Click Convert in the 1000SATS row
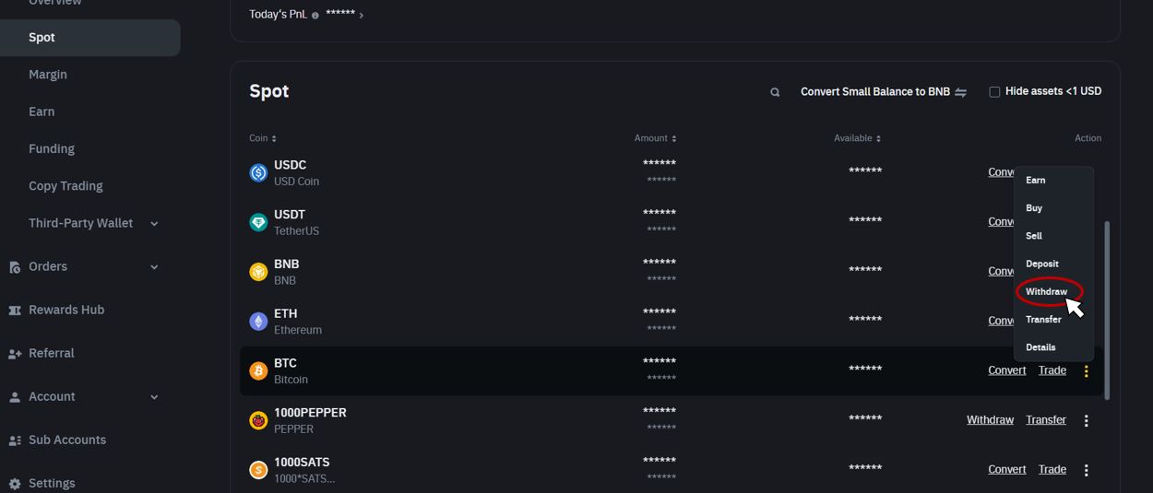Screen dimensions: 1153x493 pos(1006,470)
